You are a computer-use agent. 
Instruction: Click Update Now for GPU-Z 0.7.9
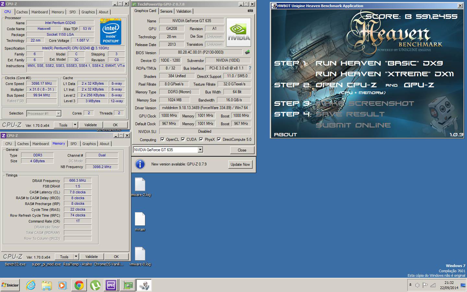coord(240,164)
